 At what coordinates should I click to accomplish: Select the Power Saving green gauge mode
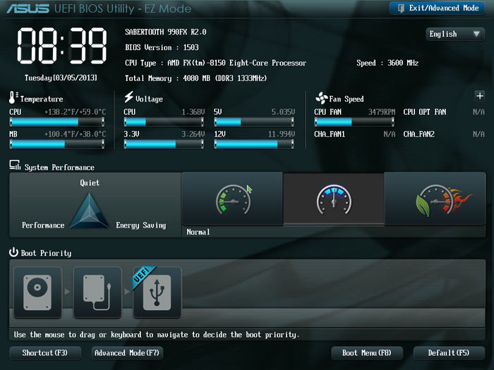pos(232,199)
